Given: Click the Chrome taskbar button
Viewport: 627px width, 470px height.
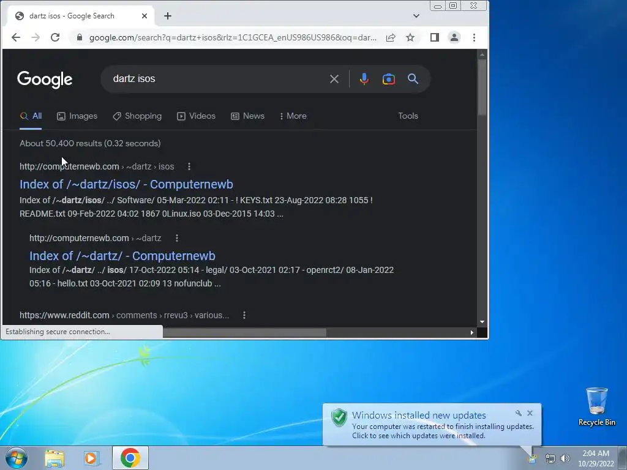Looking at the screenshot, I should 130,458.
